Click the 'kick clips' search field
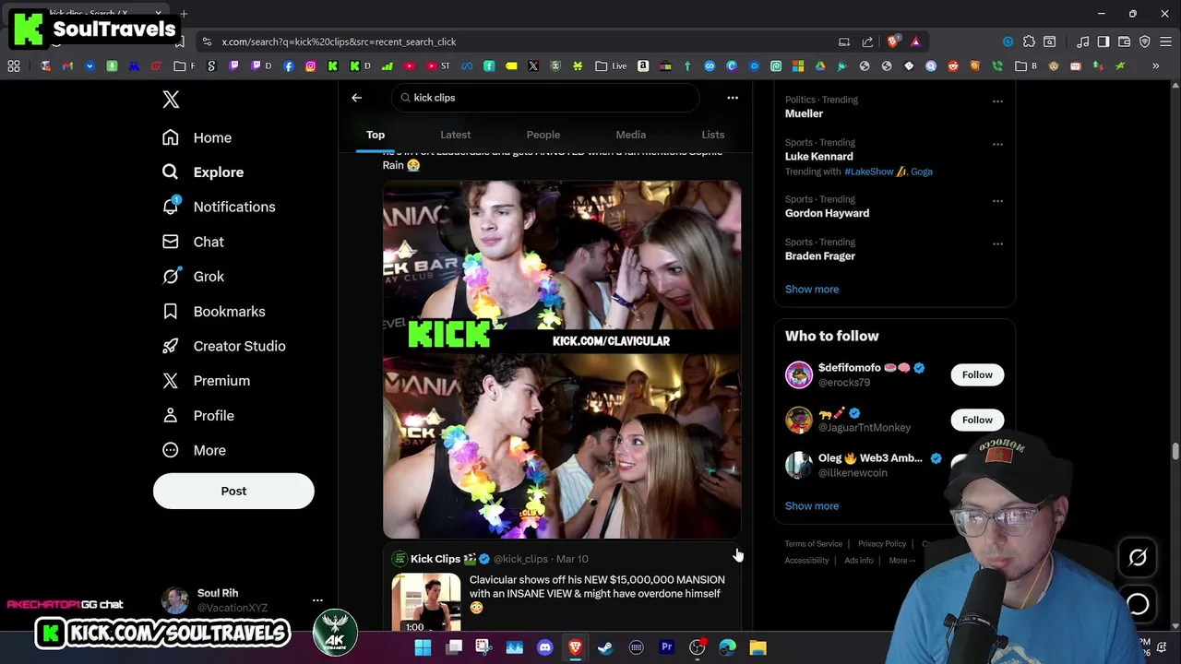The width and height of the screenshot is (1181, 664). pyautogui.click(x=546, y=98)
